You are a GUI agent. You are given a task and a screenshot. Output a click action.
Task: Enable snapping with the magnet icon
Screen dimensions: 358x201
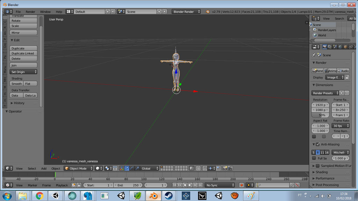point(204,168)
